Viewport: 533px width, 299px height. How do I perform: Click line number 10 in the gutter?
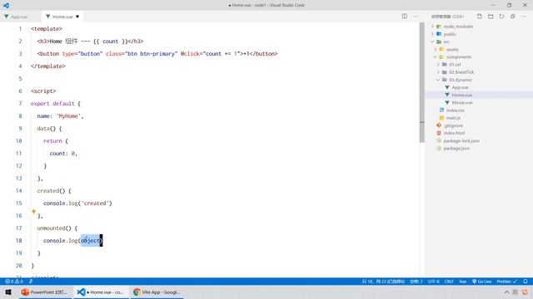click(x=18, y=140)
